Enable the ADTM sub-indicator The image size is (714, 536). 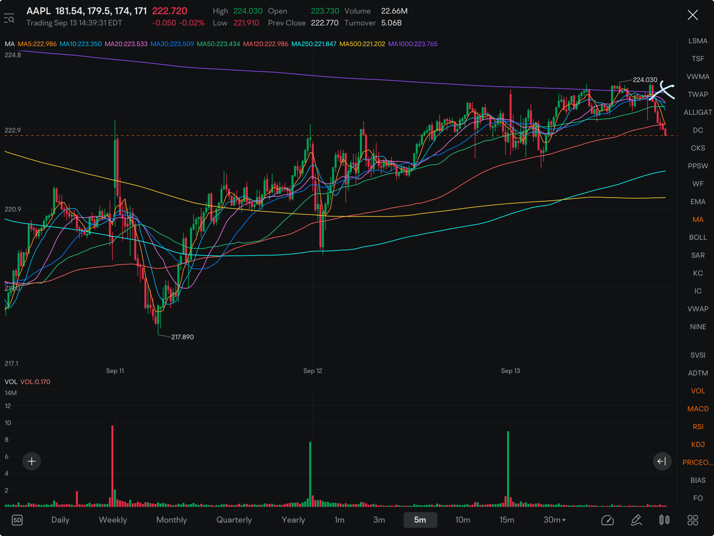pos(698,373)
